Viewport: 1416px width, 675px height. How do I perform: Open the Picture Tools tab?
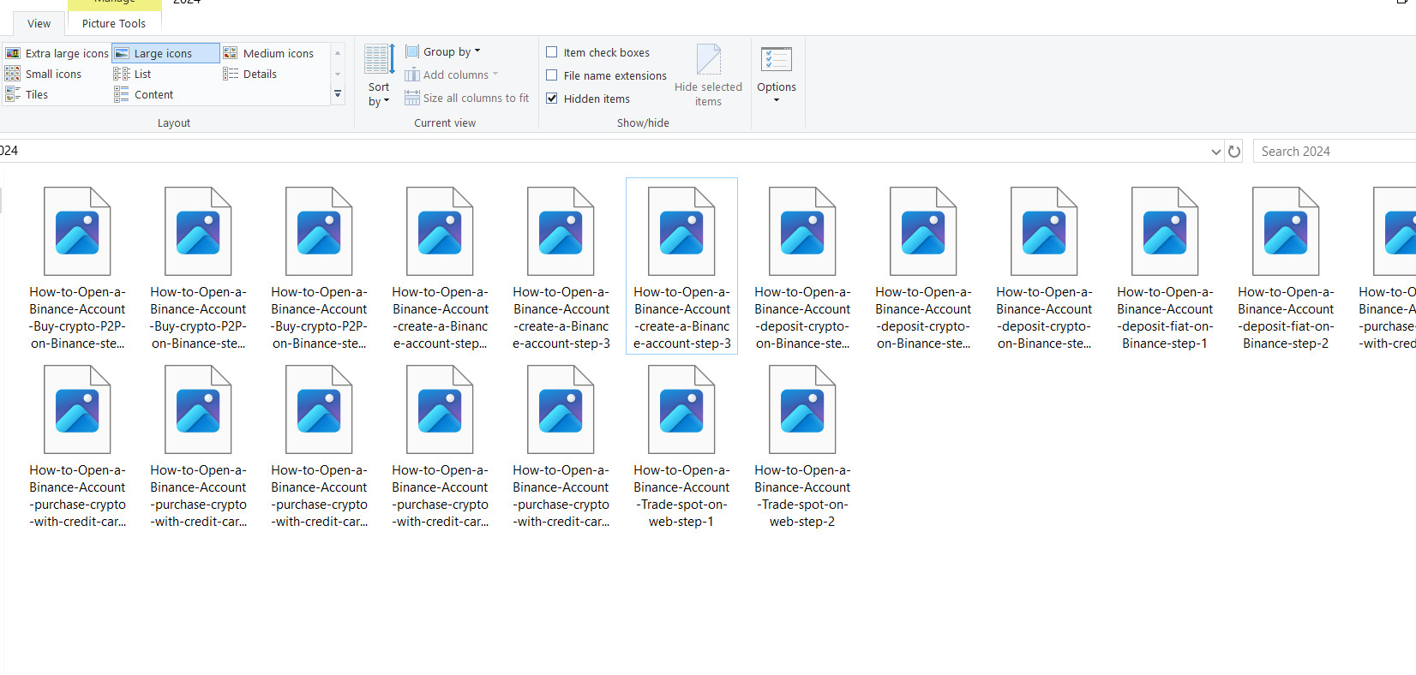click(114, 23)
